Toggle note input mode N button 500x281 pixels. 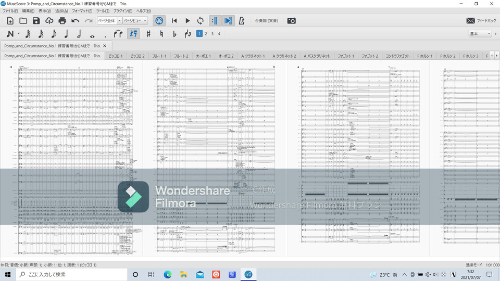(x=10, y=34)
